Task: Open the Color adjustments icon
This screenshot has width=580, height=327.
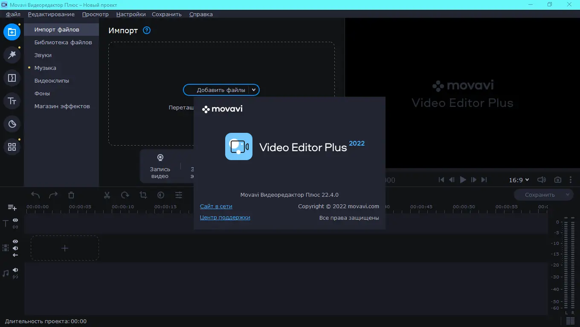Action: click(161, 195)
